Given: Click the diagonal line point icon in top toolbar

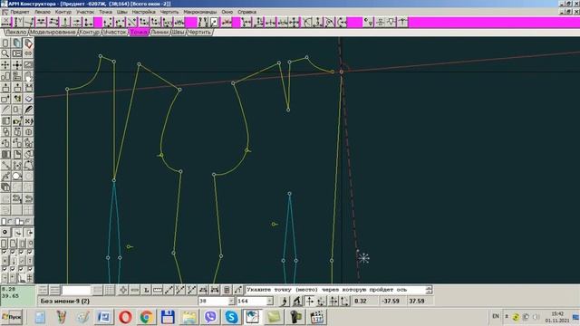Looking at the screenshot, I should [x=131, y=22].
